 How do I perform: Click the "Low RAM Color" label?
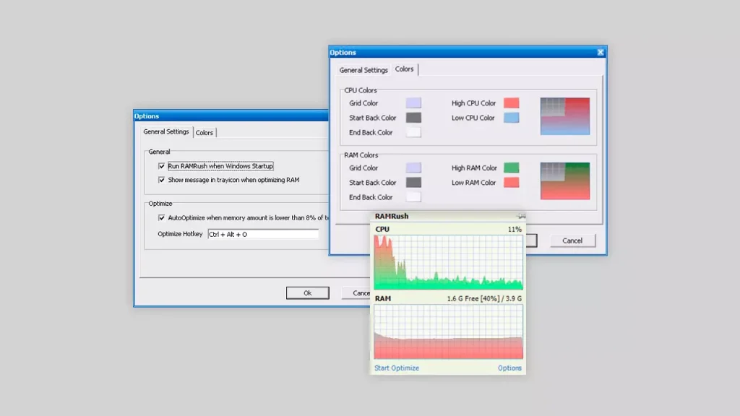[473, 183]
